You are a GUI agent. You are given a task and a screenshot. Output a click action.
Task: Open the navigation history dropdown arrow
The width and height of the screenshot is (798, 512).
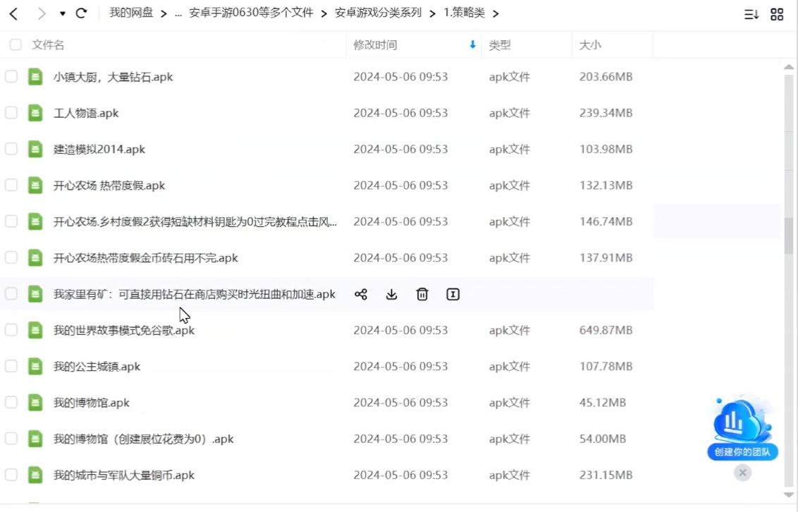click(x=62, y=13)
